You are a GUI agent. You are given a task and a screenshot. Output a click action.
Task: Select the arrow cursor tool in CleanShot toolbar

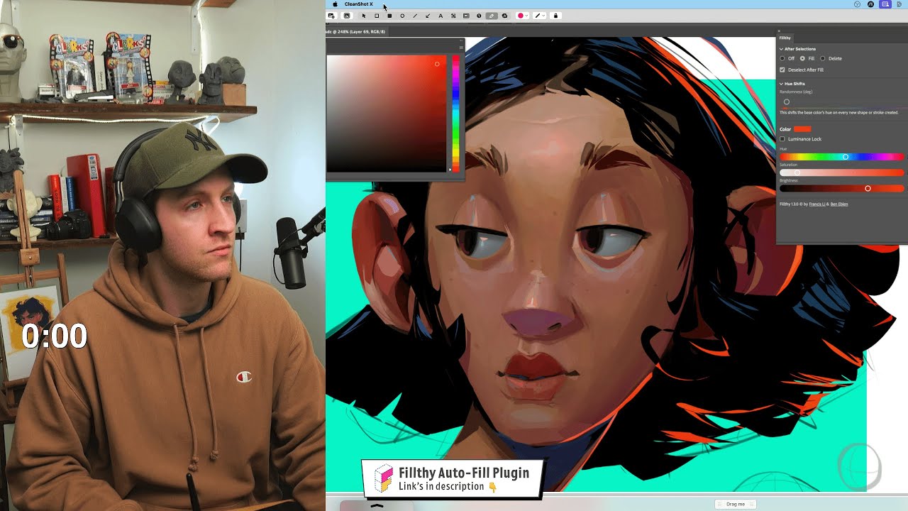364,16
